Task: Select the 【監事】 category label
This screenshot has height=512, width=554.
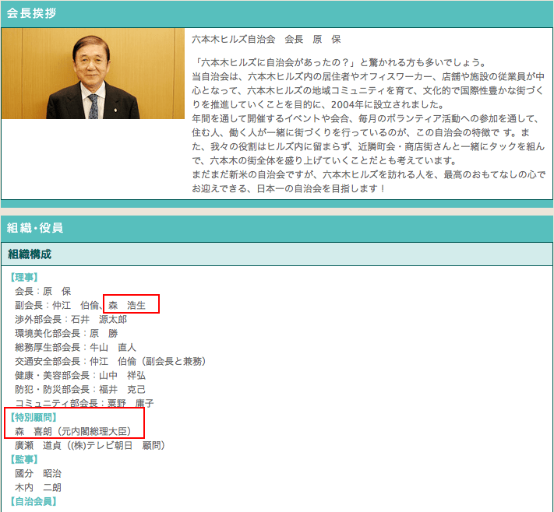Action: [24, 459]
